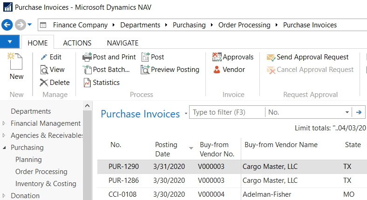367x200 pixels.
Task: Expand Departments breadcrumb arrow
Action: pos(166,25)
